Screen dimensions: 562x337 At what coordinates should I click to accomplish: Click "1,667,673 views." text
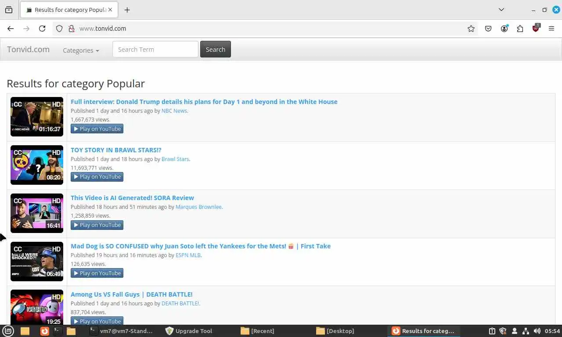(90, 119)
